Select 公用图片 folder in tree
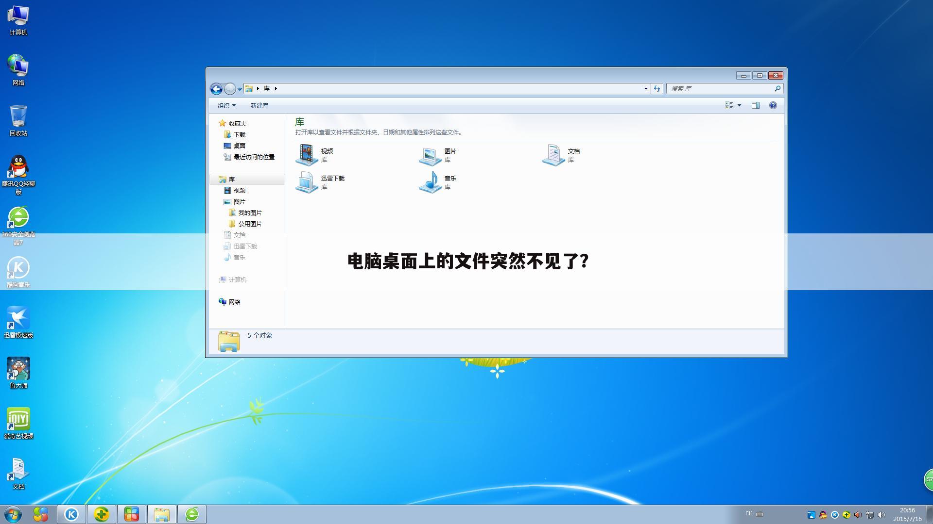The image size is (933, 524). pyautogui.click(x=245, y=224)
